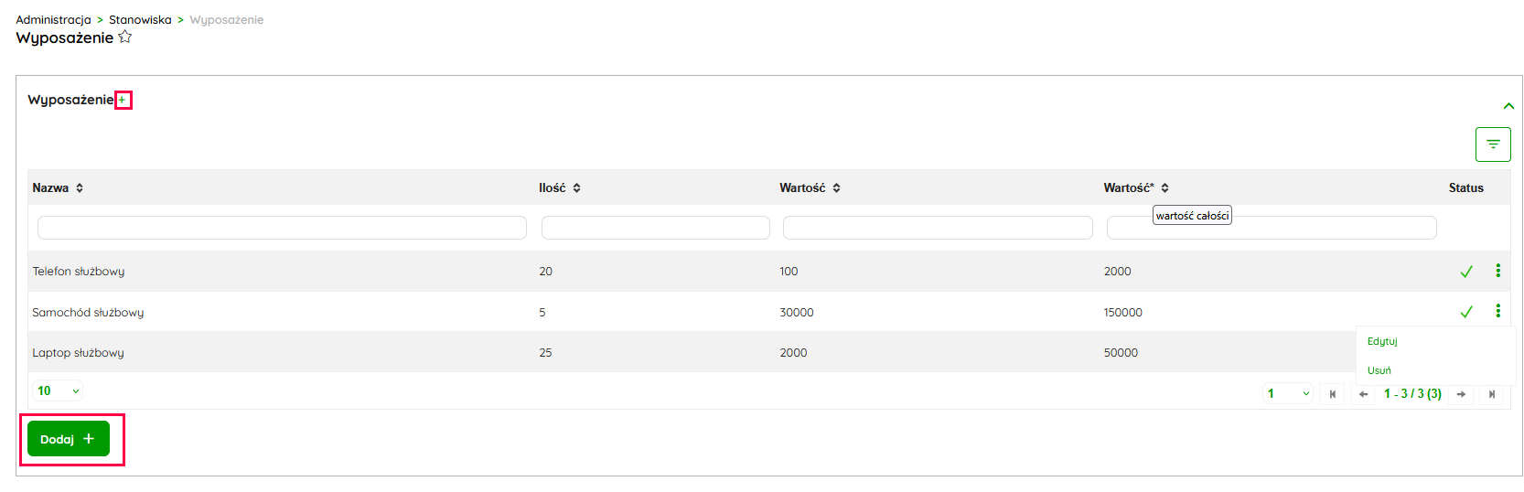This screenshot has width=1524, height=492.
Task: Click the Nazwa column filter field
Action: 282,228
